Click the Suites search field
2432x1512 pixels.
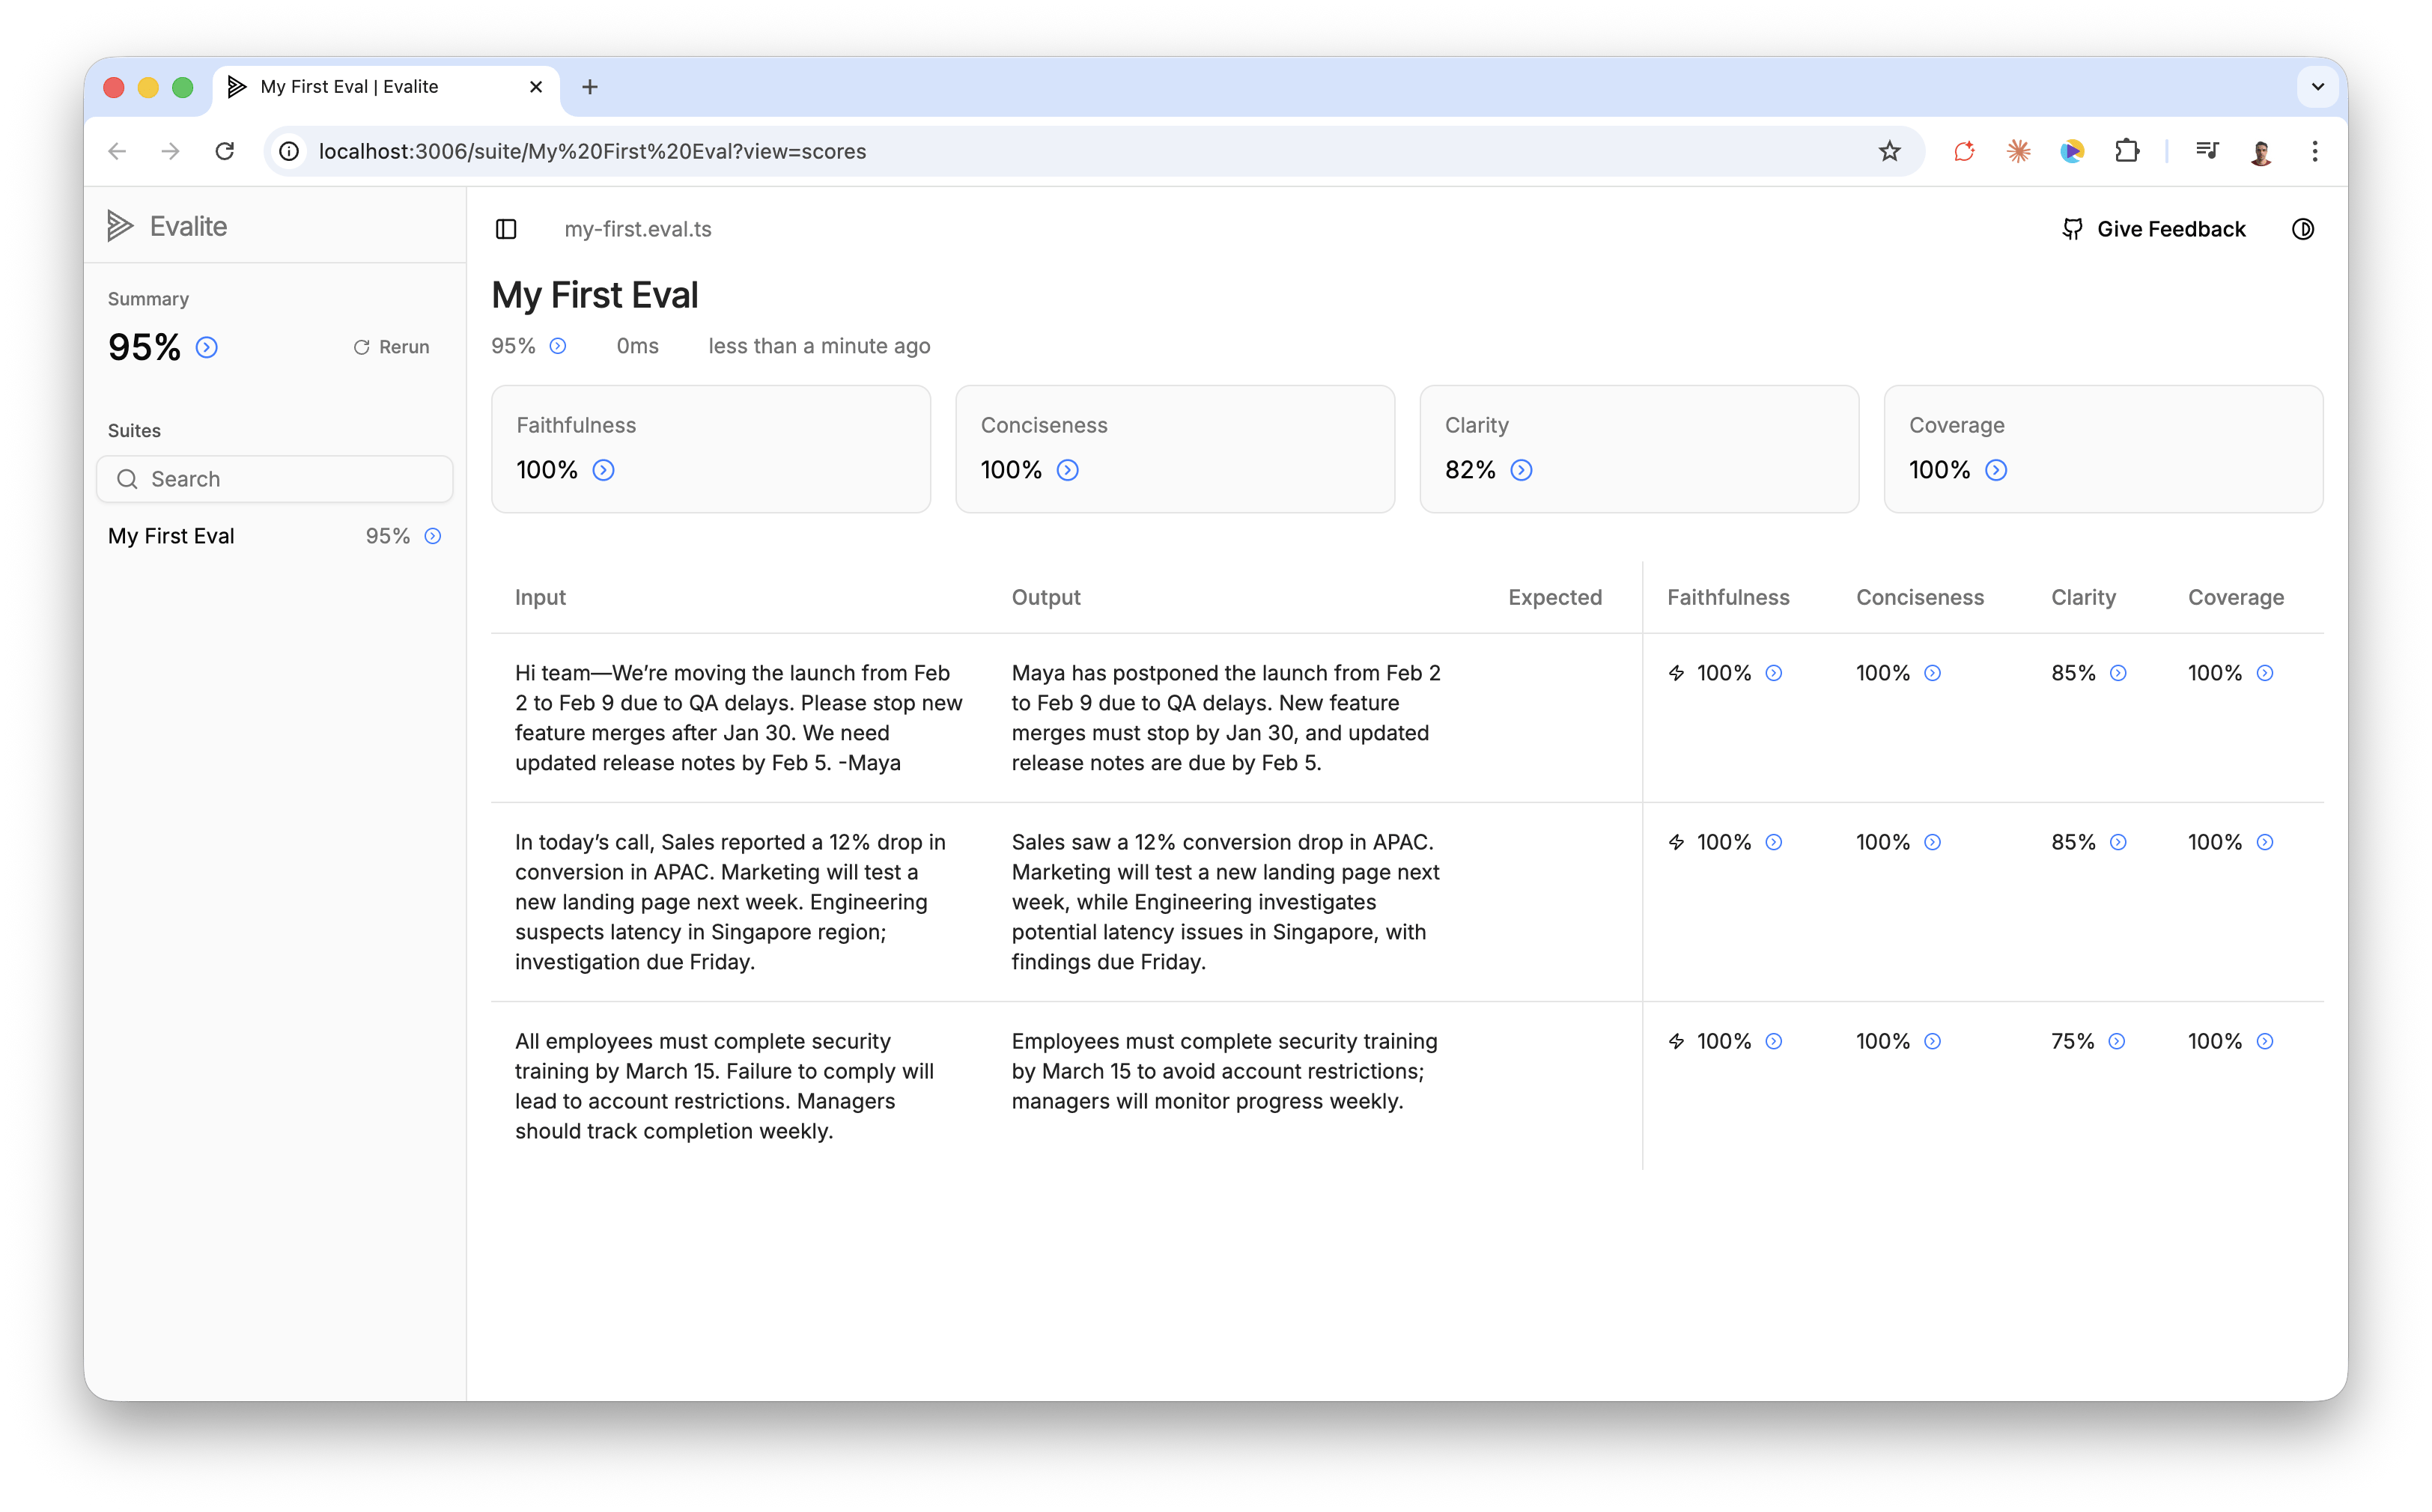click(x=275, y=479)
